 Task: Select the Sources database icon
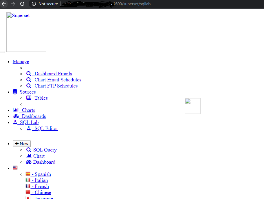pyautogui.click(x=15, y=92)
